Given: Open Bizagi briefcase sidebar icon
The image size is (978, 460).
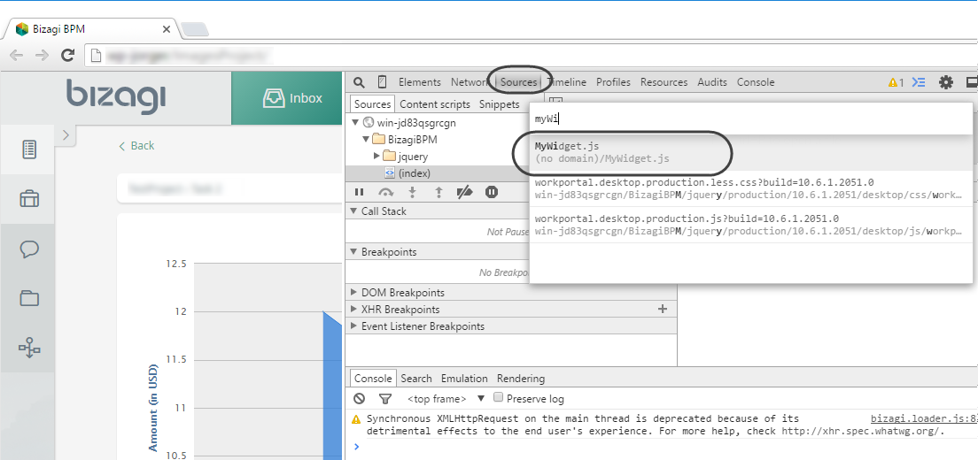Looking at the screenshot, I should tap(29, 199).
